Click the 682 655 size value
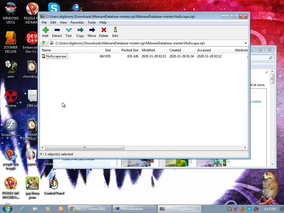Screen dimensions: 284x213 (x=105, y=56)
